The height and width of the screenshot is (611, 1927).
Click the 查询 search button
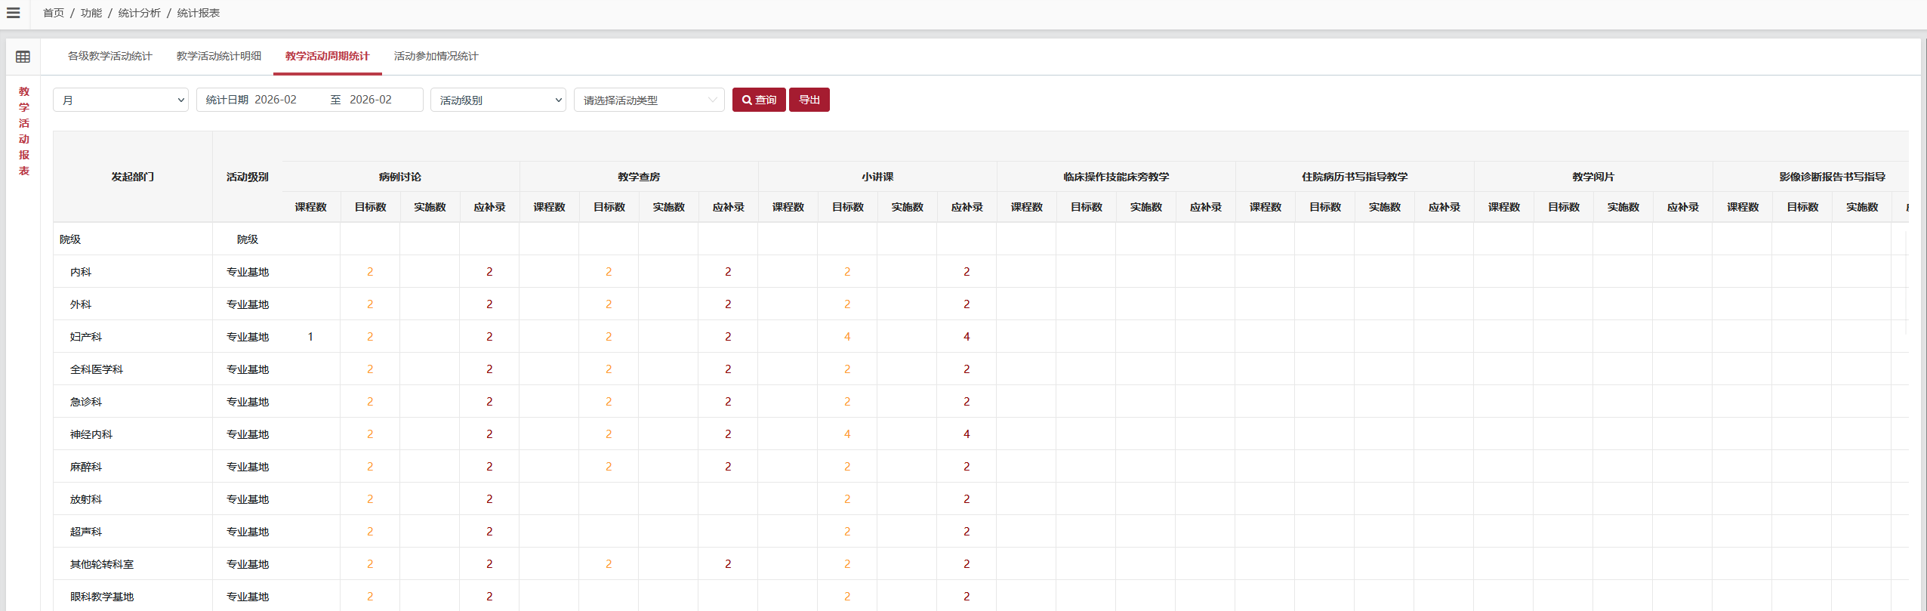(759, 100)
